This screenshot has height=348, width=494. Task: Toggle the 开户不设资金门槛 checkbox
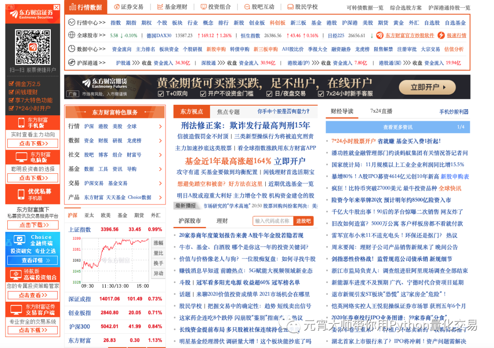pos(203,94)
